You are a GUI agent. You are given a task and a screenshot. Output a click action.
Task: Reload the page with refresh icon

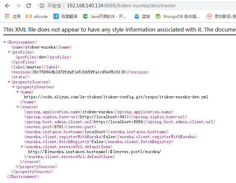[x=29, y=6]
